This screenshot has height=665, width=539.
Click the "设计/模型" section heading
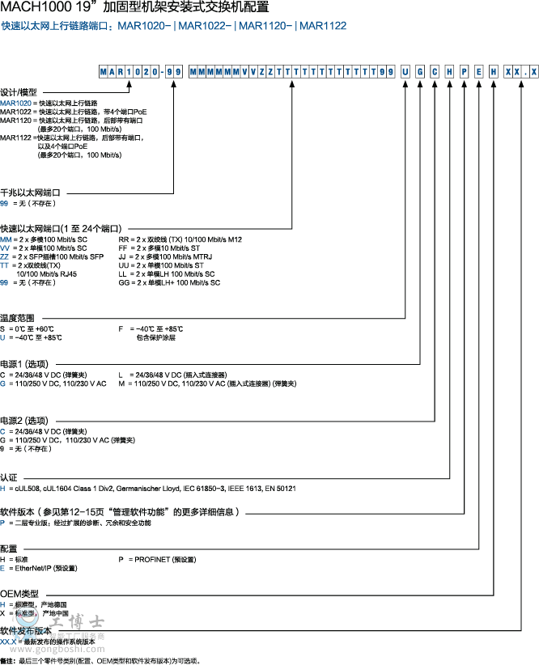pyautogui.click(x=19, y=92)
